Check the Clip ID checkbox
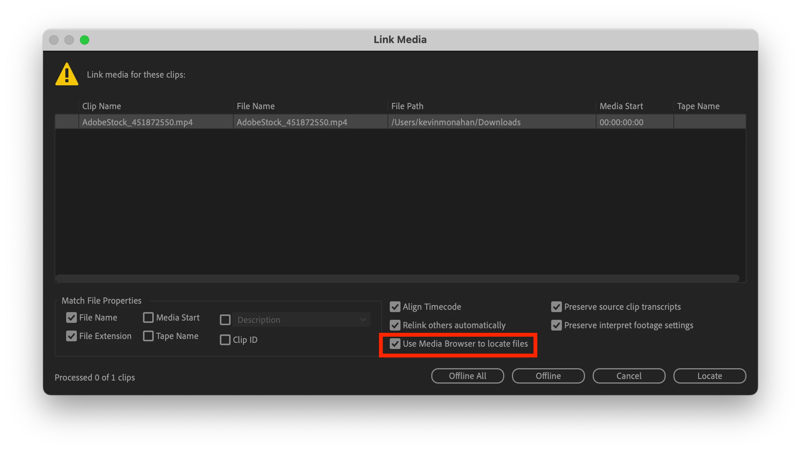The image size is (801, 452). 225,340
